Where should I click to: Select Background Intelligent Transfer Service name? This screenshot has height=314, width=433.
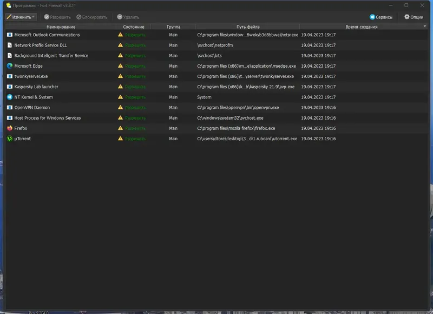(51, 56)
